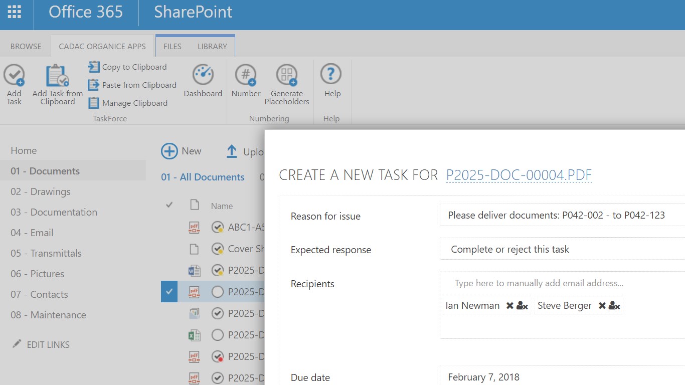The width and height of the screenshot is (685, 385).
Task: Open the Due date picker field
Action: [x=562, y=377]
